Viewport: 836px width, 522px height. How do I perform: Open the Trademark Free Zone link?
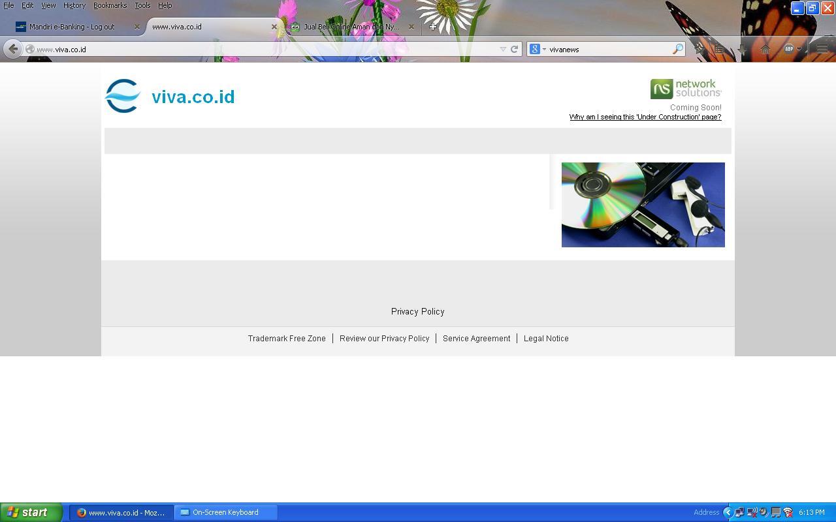[x=287, y=339]
